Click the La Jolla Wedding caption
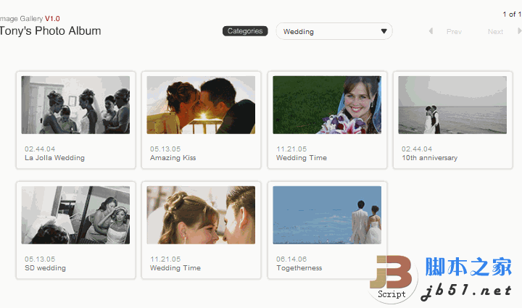Screen dimensions: 522x308 (x=54, y=158)
